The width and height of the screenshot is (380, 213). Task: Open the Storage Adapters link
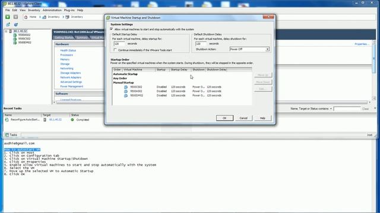pos(70,73)
